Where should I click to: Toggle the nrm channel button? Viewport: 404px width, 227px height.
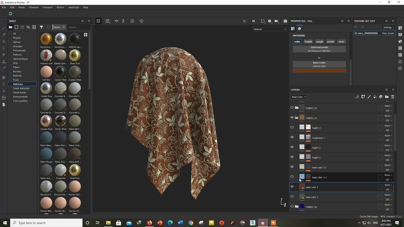click(x=341, y=42)
